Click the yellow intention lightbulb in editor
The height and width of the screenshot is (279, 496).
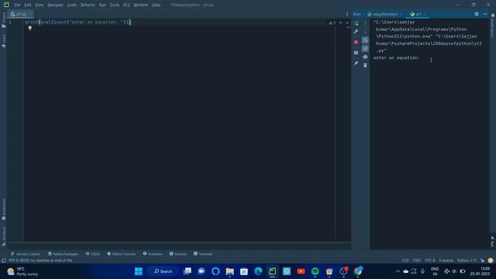pos(30,28)
